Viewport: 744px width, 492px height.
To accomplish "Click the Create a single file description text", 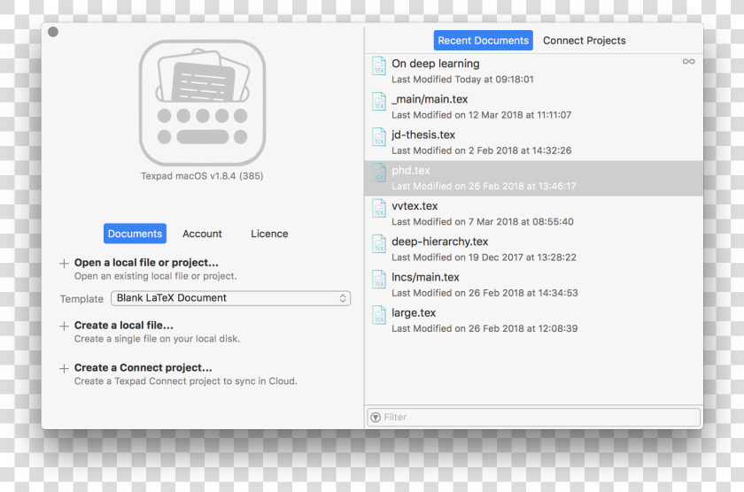I will tap(157, 338).
